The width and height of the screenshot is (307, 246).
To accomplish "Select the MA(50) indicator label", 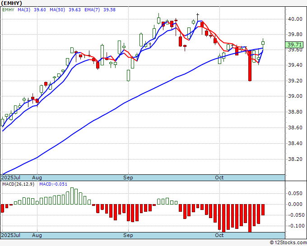I will [x=57, y=10].
